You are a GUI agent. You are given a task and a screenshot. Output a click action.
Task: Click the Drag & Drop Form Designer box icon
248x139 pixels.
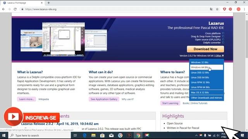[x=223, y=36]
